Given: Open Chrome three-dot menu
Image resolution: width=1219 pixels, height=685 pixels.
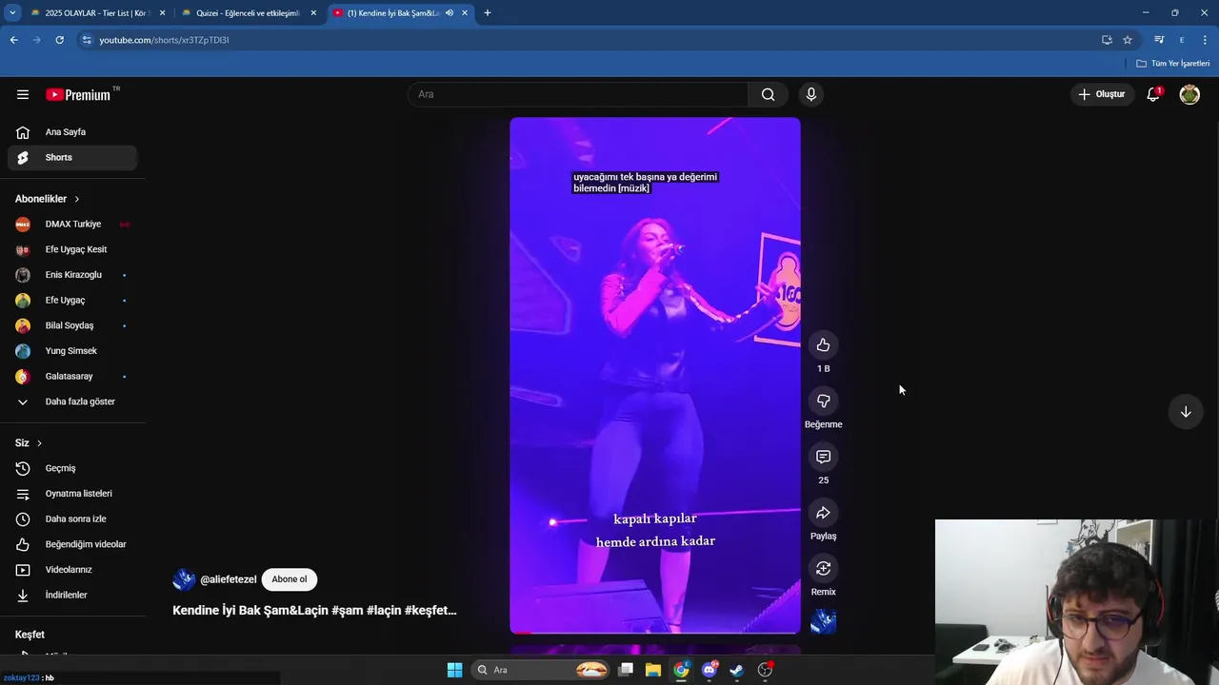Looking at the screenshot, I should point(1206,40).
